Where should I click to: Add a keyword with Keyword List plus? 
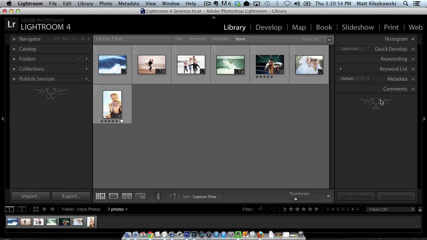(x=341, y=69)
